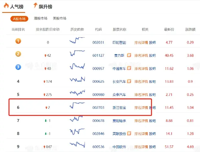Viewport: 200px width, 152px height.
Task: Click the orange badge beside 众泰汽车
Action: pyautogui.click(x=129, y=95)
